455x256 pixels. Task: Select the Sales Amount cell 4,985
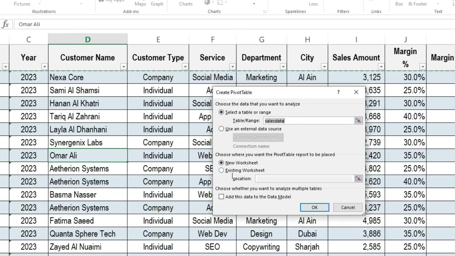[x=356, y=221]
